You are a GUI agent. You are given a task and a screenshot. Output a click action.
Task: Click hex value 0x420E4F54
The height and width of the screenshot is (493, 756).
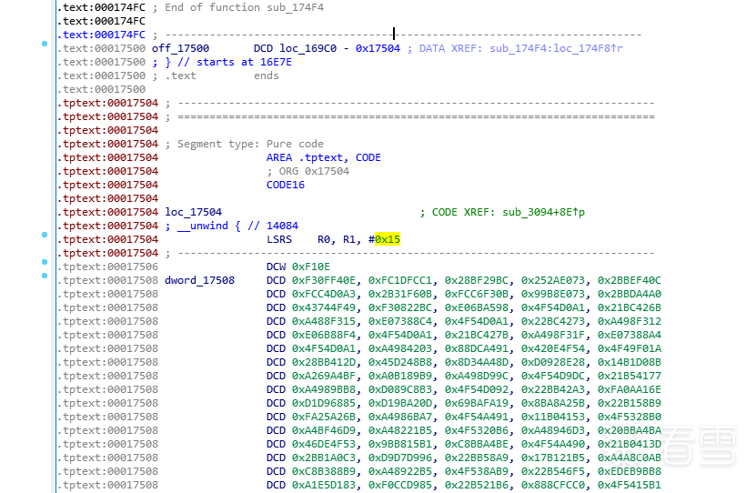553,348
